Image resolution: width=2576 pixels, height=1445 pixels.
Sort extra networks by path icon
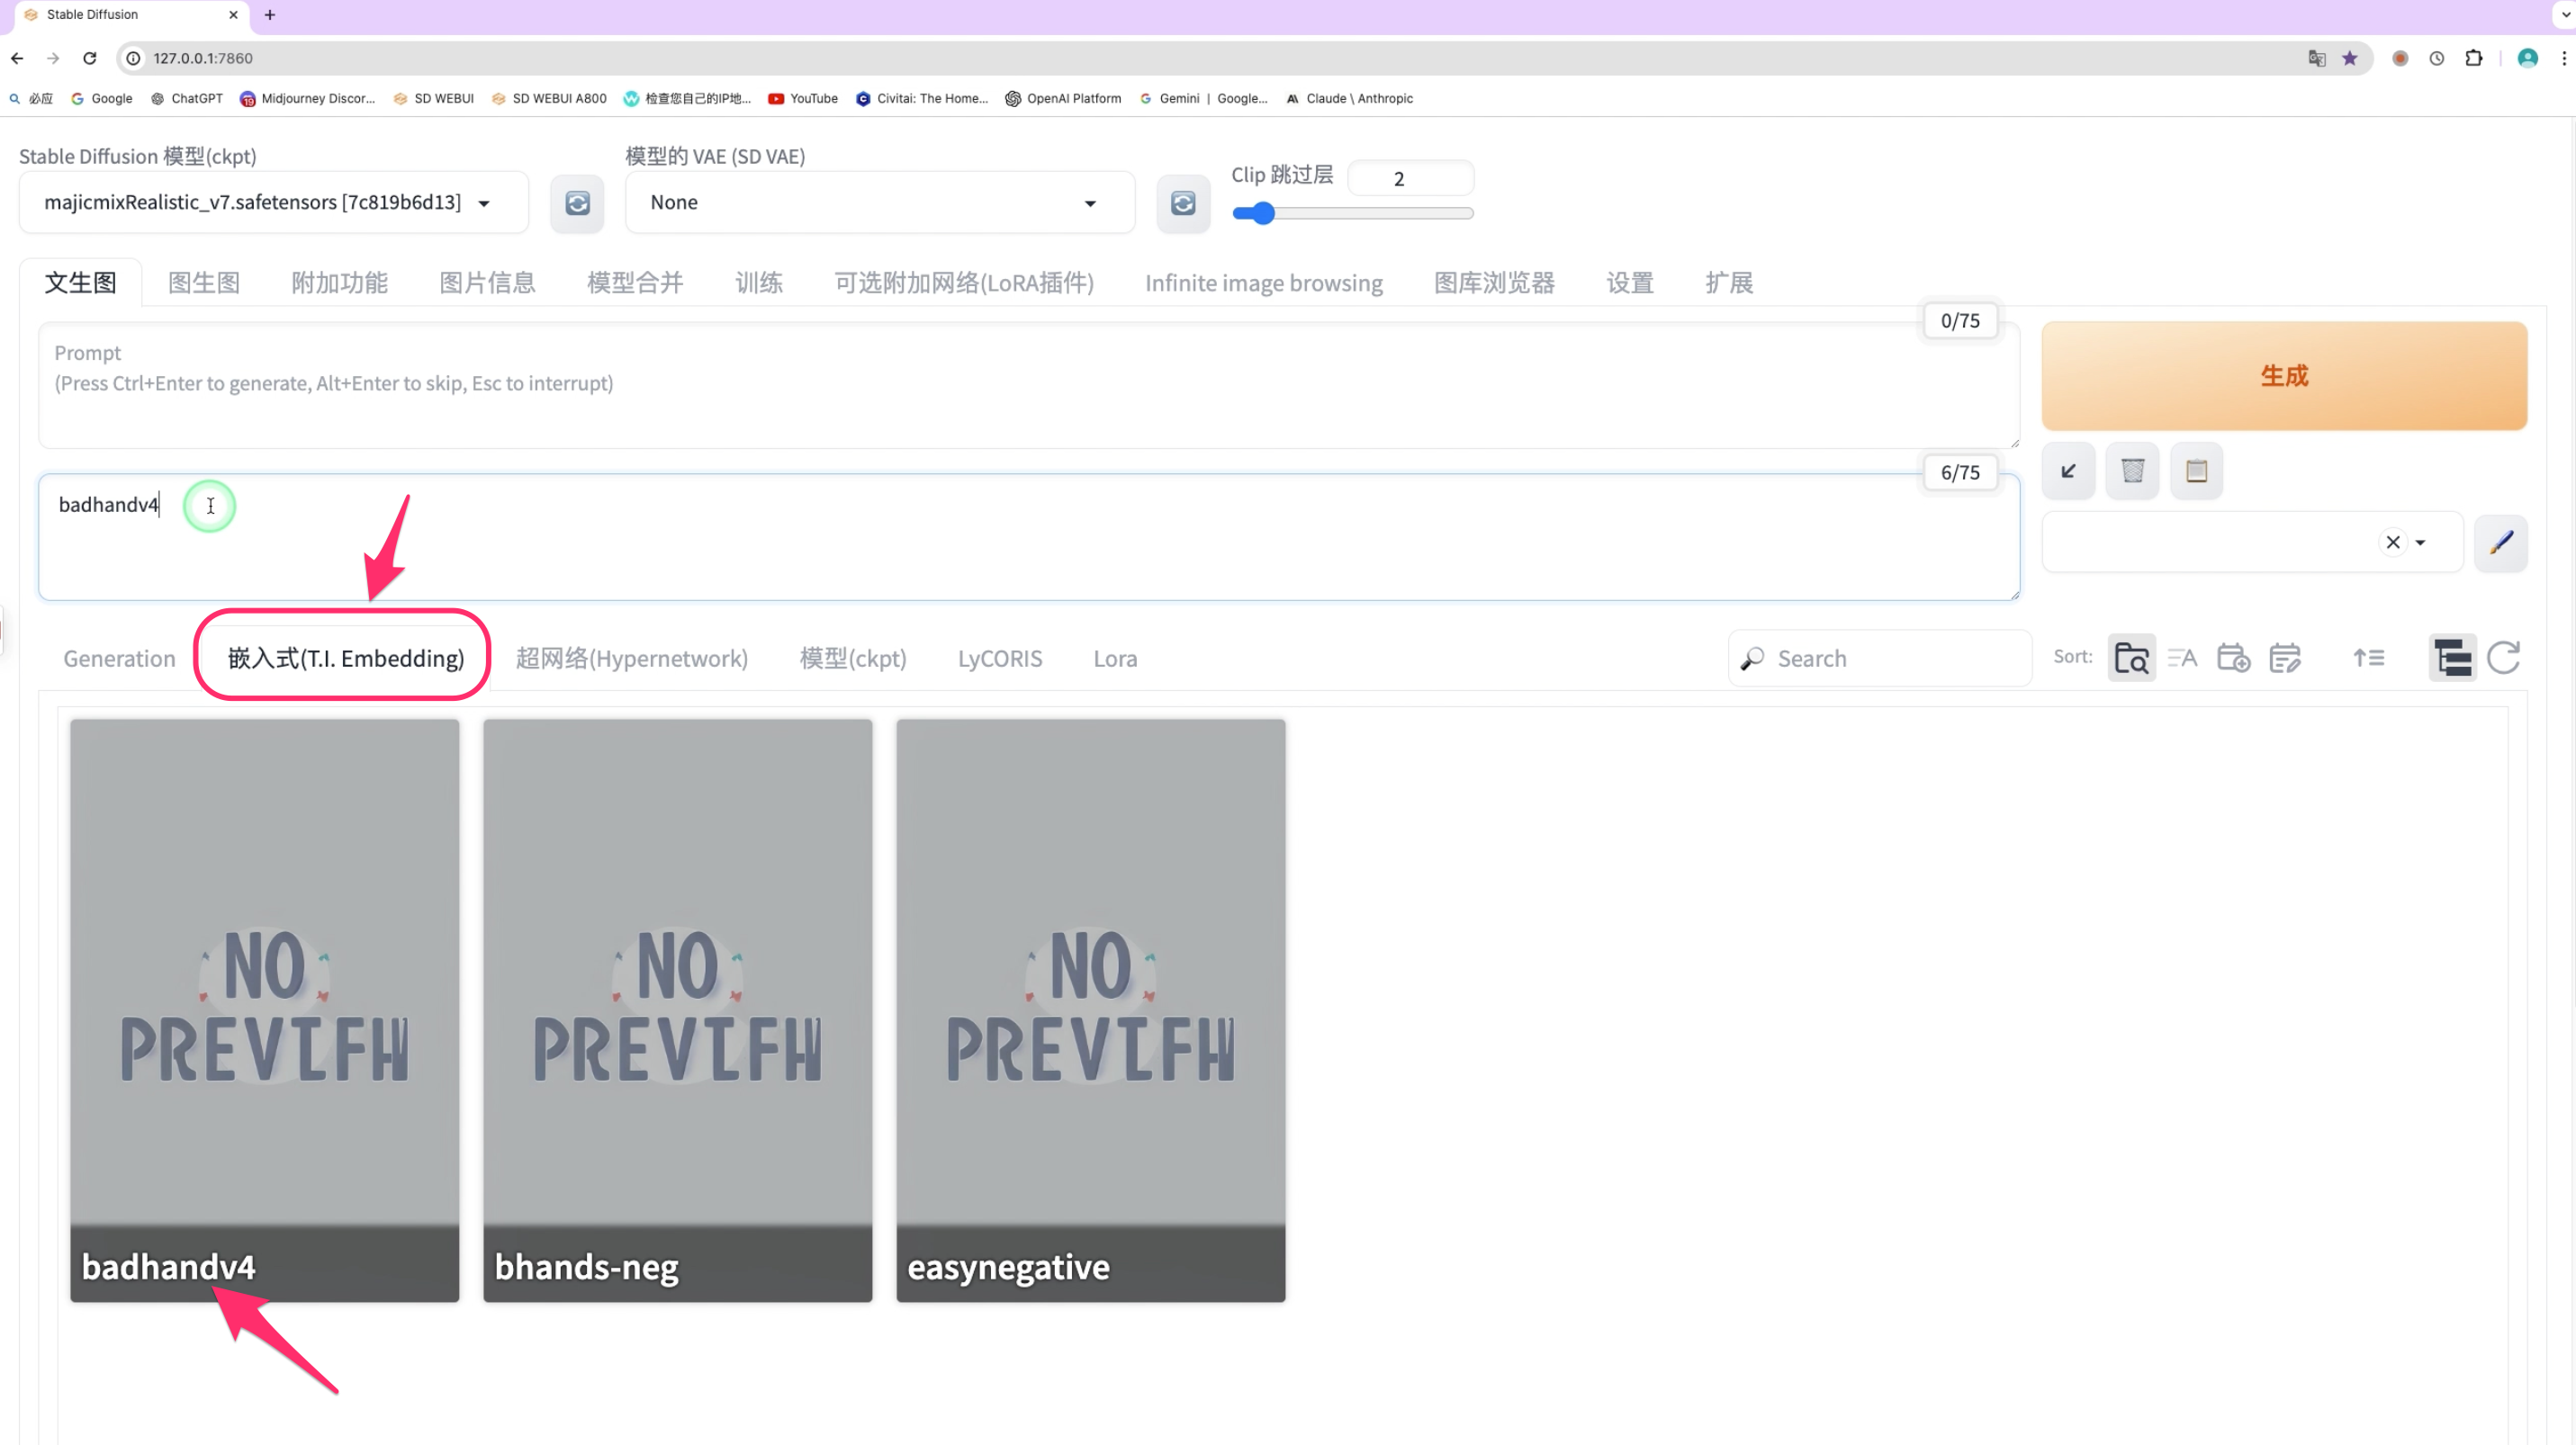(x=2131, y=659)
